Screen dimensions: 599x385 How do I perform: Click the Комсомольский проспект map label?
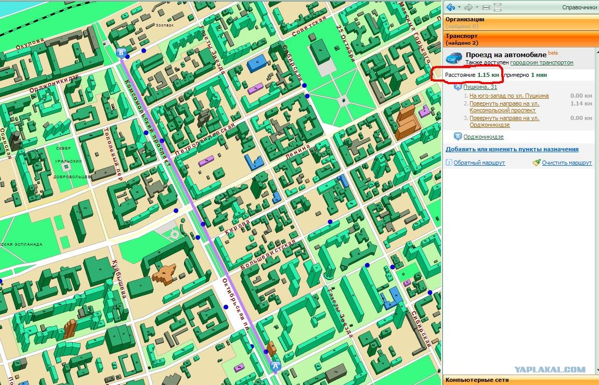[147, 122]
